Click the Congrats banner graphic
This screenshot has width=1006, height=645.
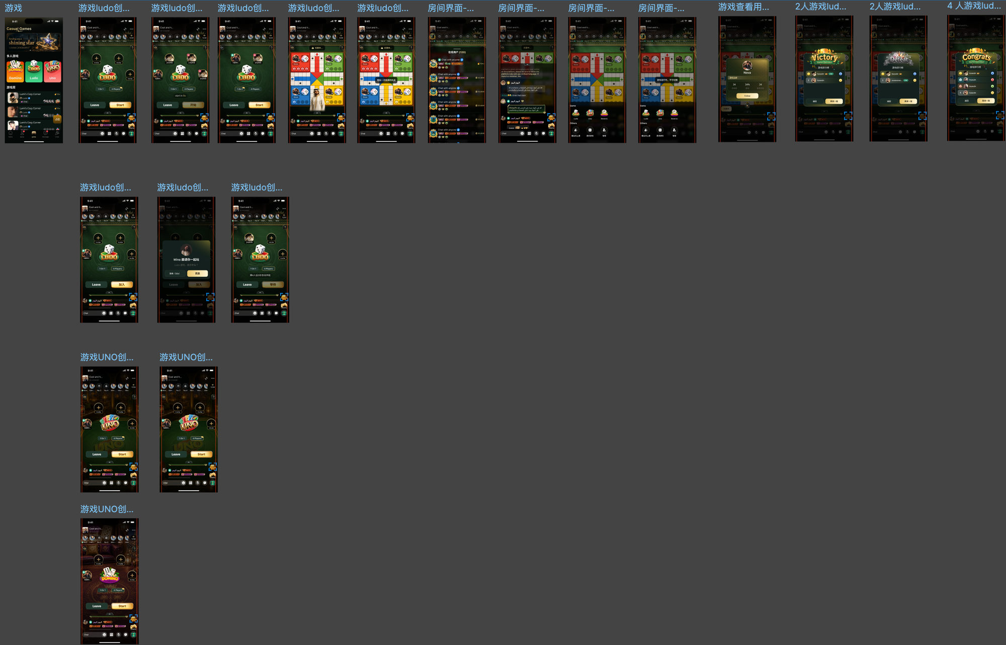click(976, 56)
